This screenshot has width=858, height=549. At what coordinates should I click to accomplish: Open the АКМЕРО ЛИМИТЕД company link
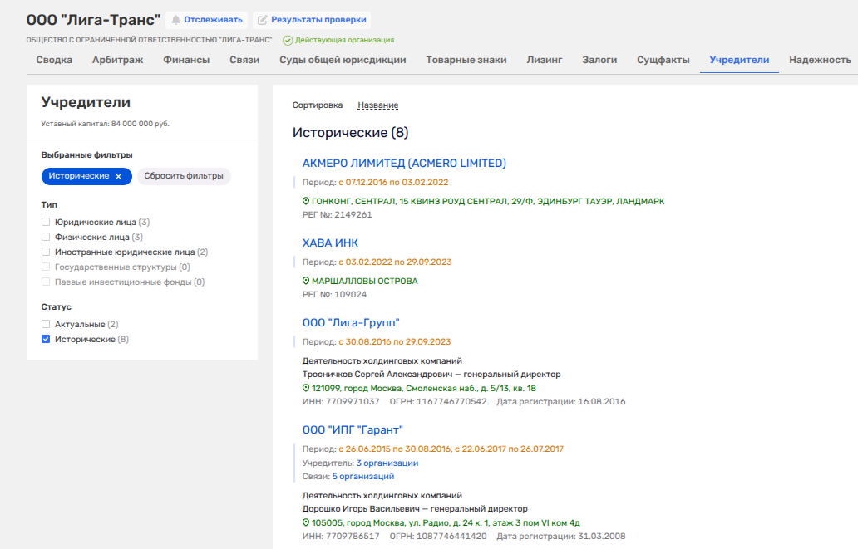click(x=404, y=163)
